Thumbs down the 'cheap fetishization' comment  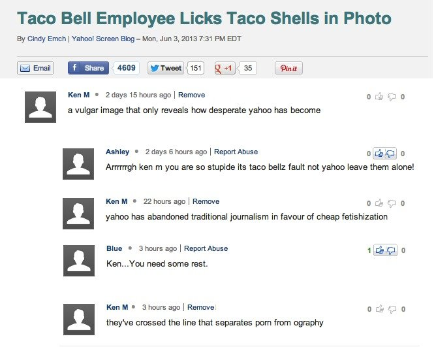[x=392, y=203]
